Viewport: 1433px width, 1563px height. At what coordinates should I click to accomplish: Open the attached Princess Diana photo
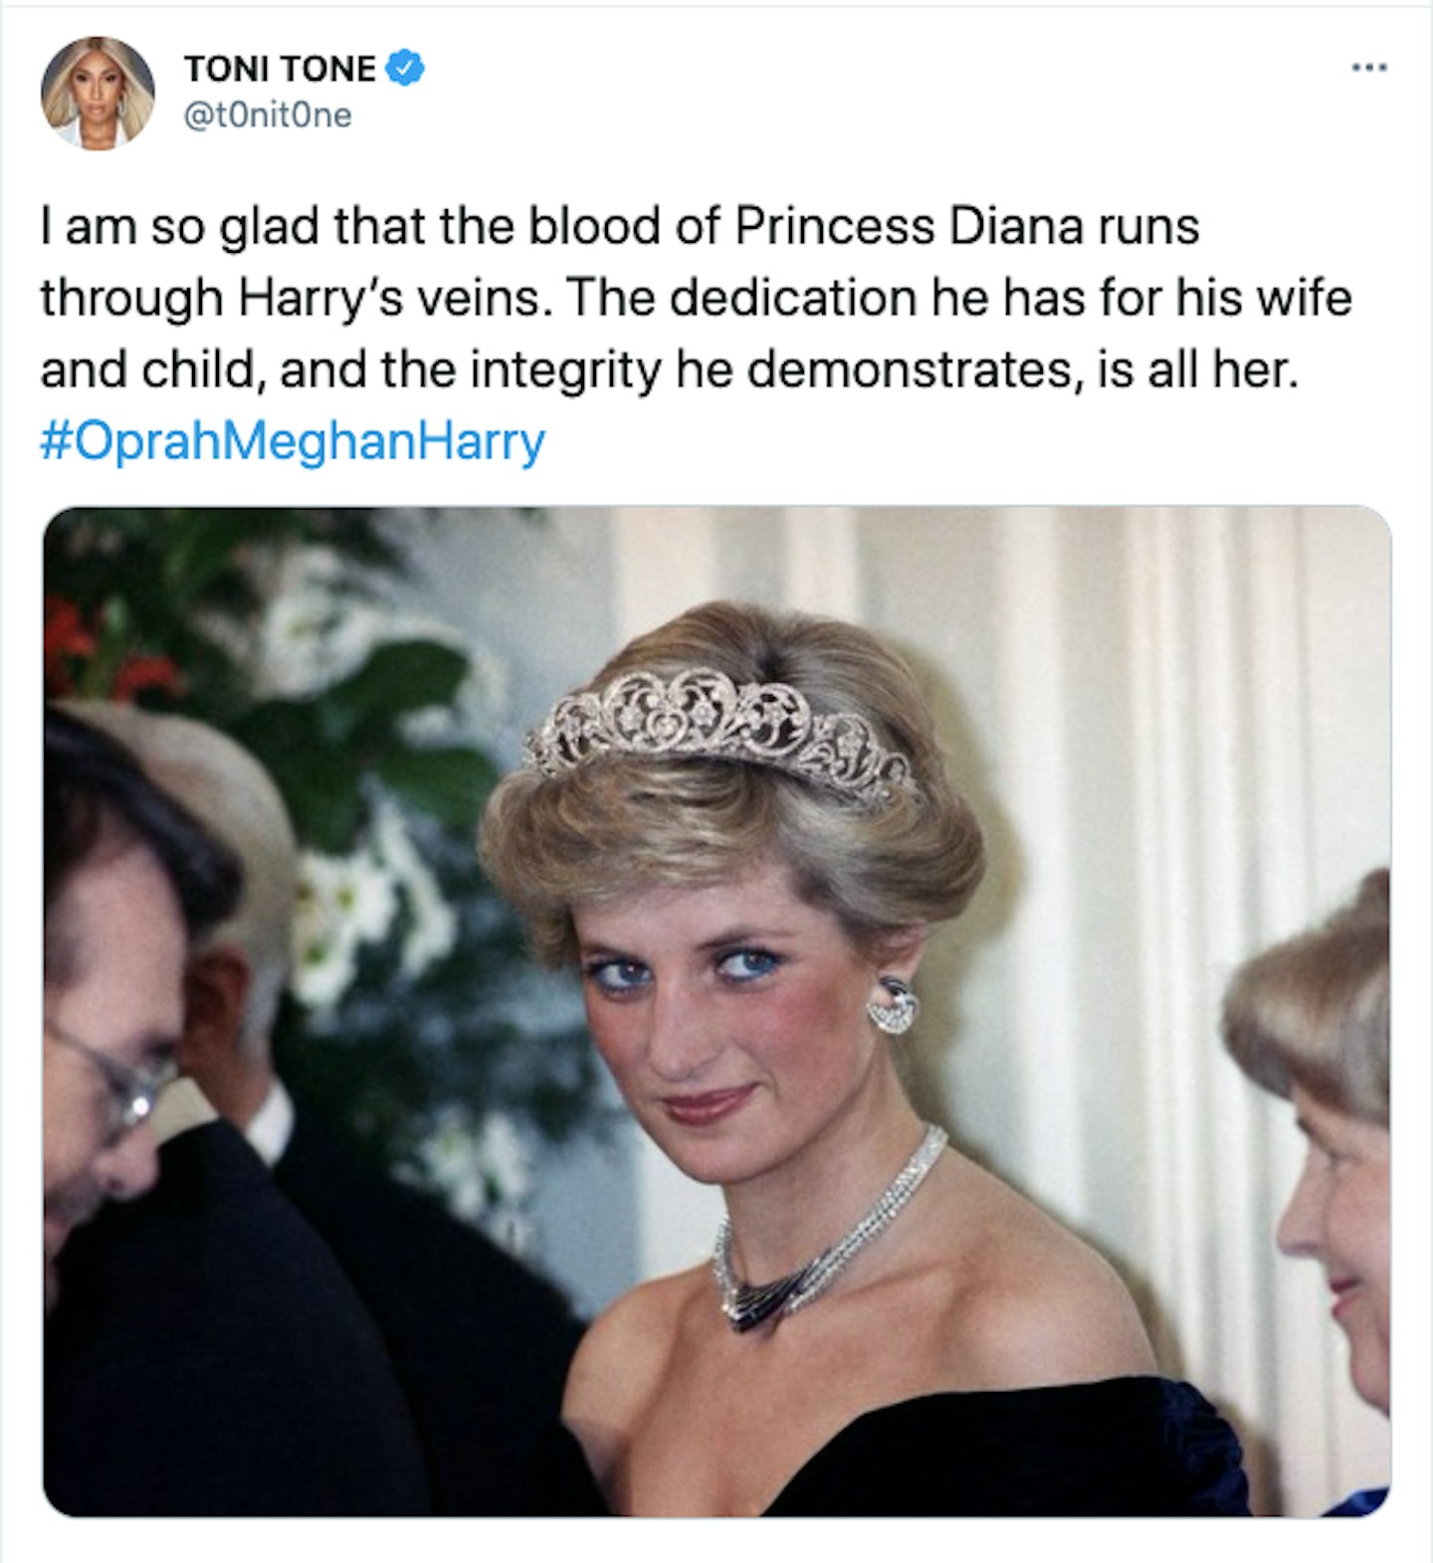(x=716, y=1035)
